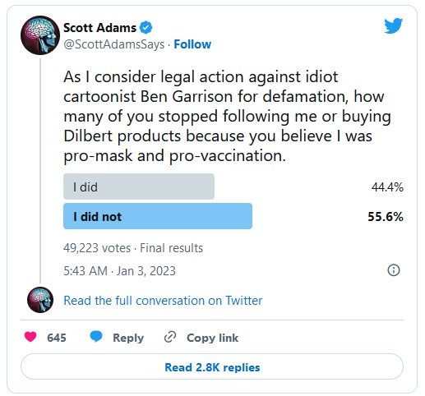Click the 645 likes count

click(57, 338)
